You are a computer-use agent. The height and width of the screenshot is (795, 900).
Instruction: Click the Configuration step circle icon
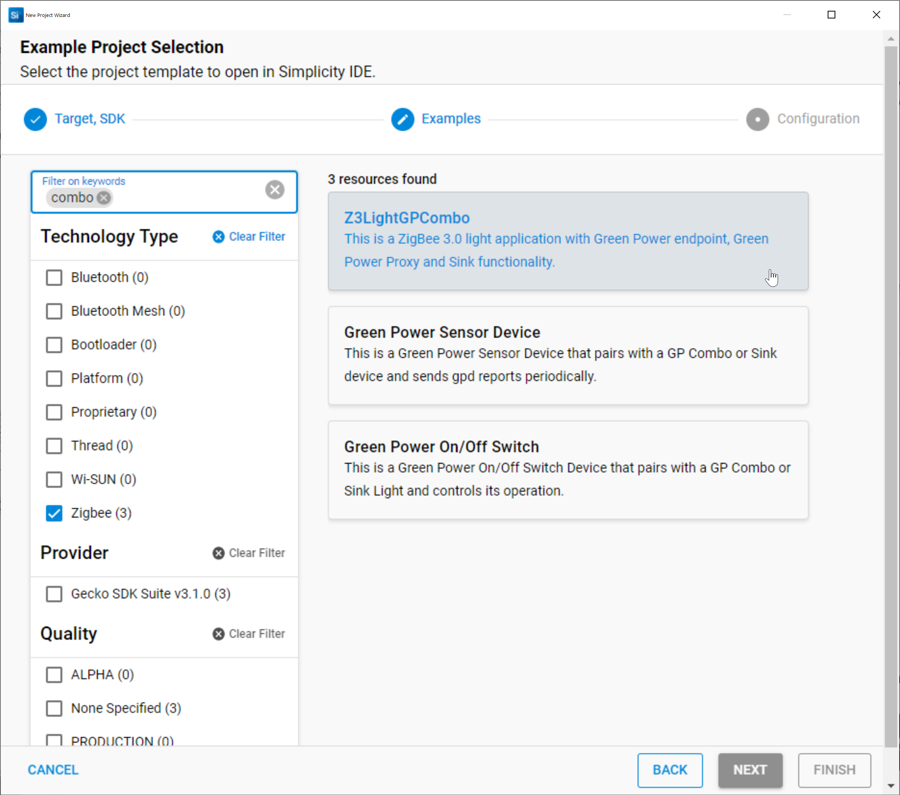tap(757, 119)
